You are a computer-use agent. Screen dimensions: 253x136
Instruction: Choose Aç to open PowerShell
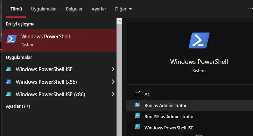tap(190, 94)
